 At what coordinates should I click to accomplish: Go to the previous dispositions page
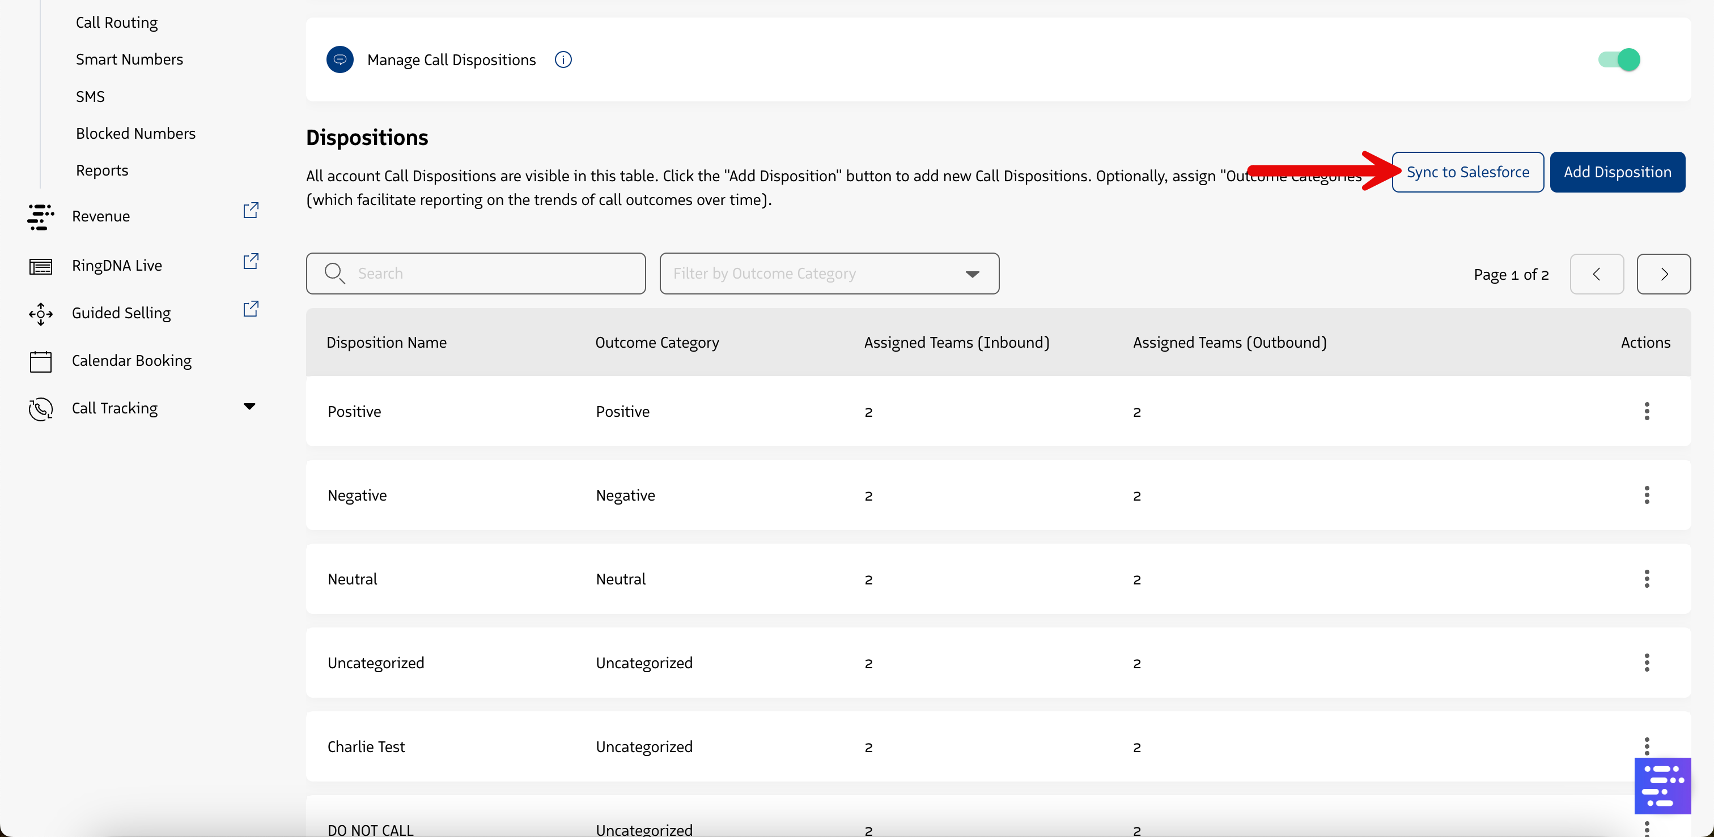point(1596,274)
